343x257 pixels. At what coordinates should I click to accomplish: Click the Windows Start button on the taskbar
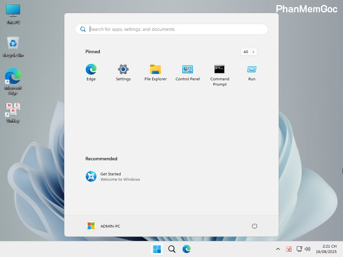157,249
